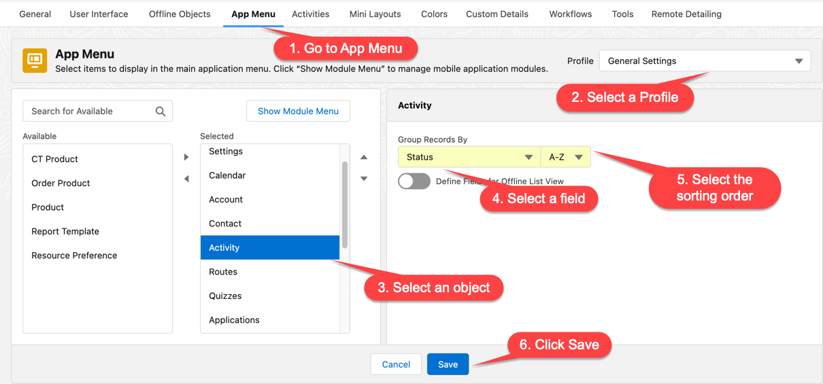The width and height of the screenshot is (823, 384).
Task: Switch to the General tab
Action: (35, 14)
